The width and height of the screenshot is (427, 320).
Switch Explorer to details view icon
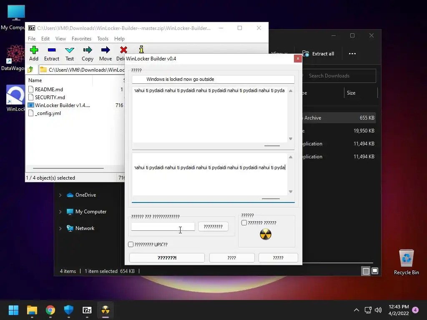click(x=366, y=271)
